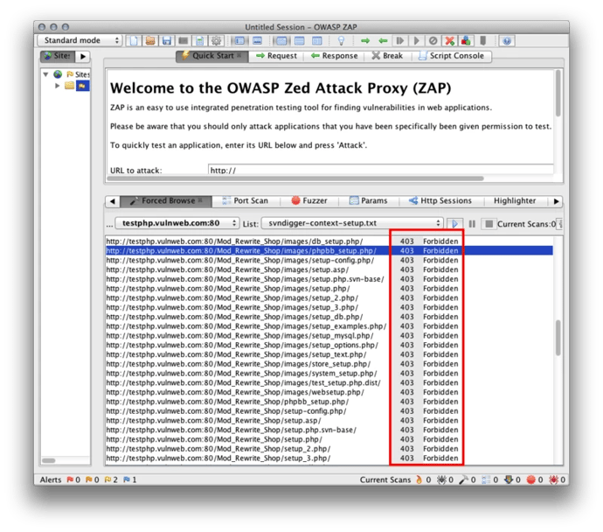Switch to the Script Console tab
Image resolution: width=603 pixels, height=532 pixels.
pyautogui.click(x=454, y=56)
